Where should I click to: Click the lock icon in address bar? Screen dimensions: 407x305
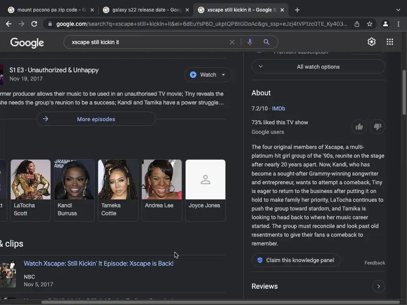pyautogui.click(x=50, y=24)
